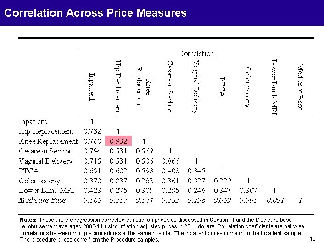This screenshot has width=324, height=243.
Task: Click the 'Correlation' table header
Action: [x=196, y=54]
